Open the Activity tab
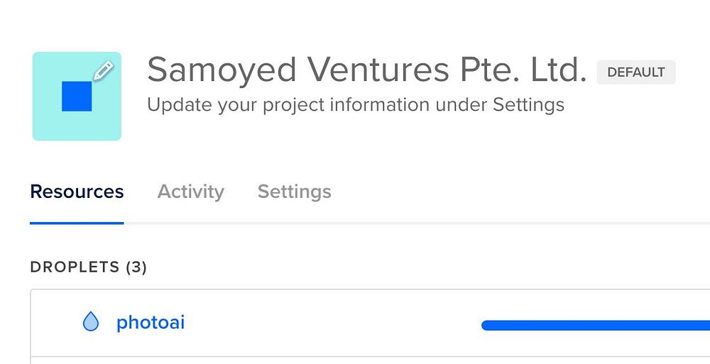Image resolution: width=710 pixels, height=364 pixels. click(x=190, y=192)
